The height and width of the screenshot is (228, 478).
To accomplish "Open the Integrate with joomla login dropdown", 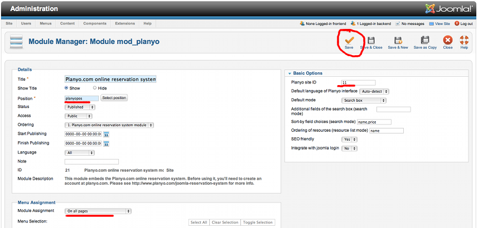I will (x=349, y=148).
